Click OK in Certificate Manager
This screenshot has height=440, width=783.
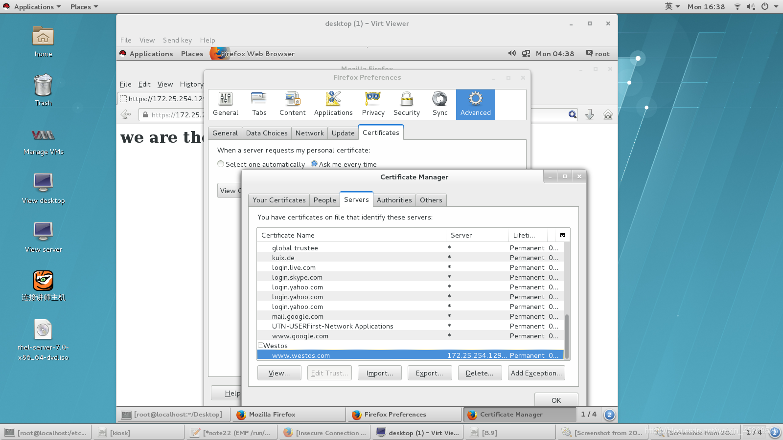point(556,400)
